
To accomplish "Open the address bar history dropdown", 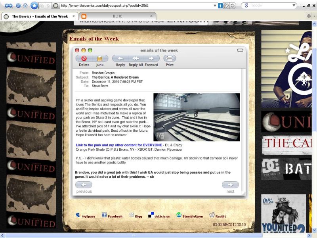I will pyautogui.click(x=215, y=6).
